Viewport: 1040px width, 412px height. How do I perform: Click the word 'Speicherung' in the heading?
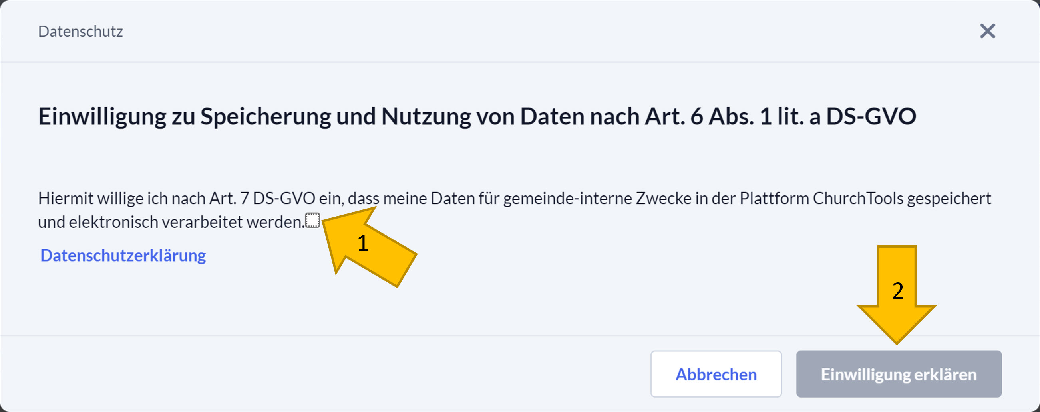[265, 117]
